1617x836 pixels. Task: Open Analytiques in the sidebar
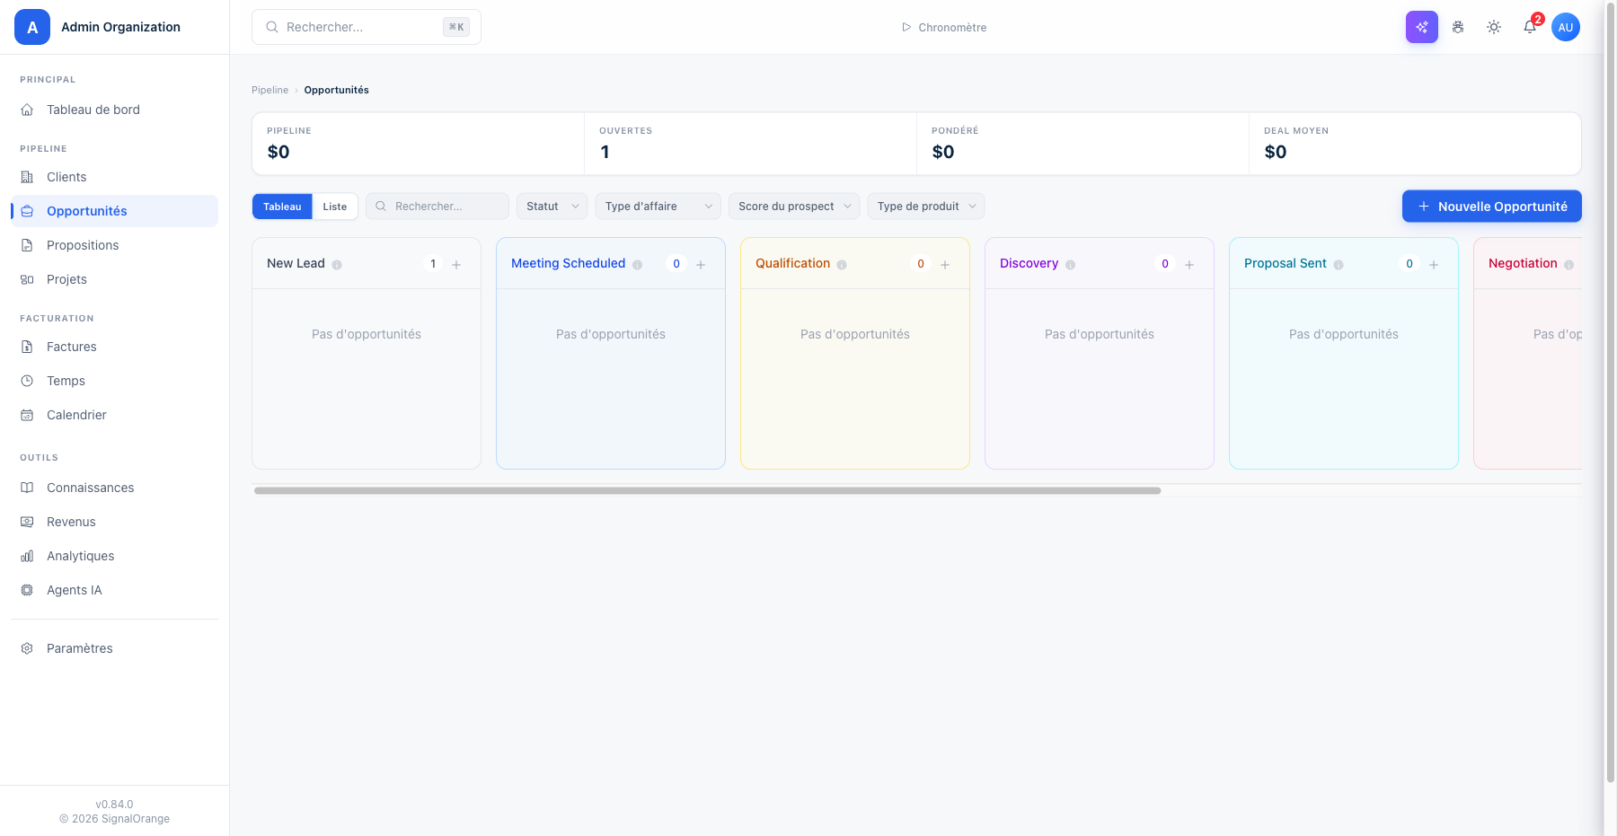114,556
